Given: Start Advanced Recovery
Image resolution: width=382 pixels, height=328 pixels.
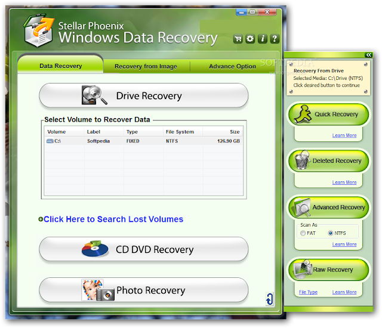Looking at the screenshot, I should [328, 208].
